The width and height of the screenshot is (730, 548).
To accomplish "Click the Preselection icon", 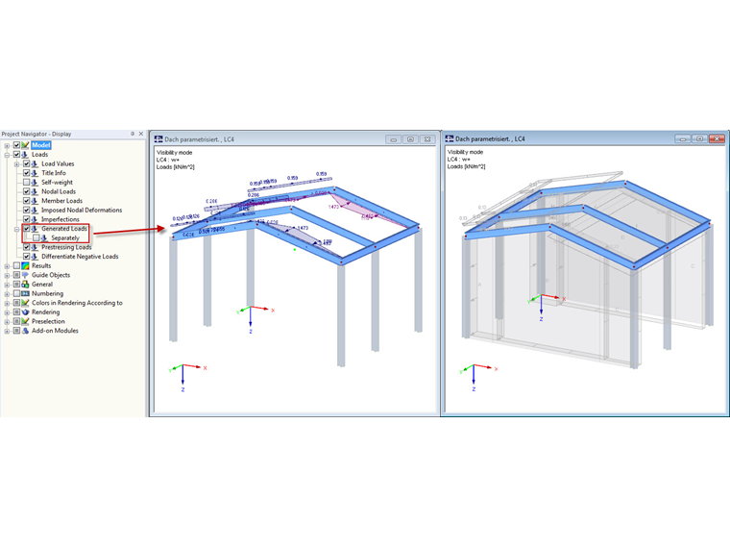I will (x=26, y=321).
